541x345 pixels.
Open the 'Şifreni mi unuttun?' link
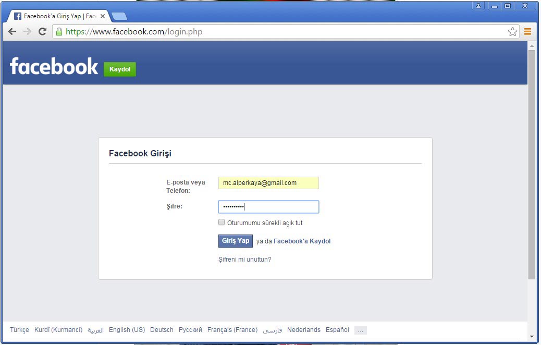tap(244, 260)
